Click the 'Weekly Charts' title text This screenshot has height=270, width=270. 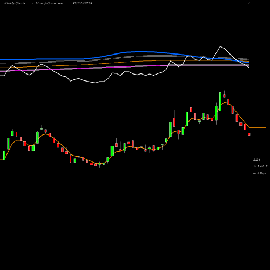[15, 3]
